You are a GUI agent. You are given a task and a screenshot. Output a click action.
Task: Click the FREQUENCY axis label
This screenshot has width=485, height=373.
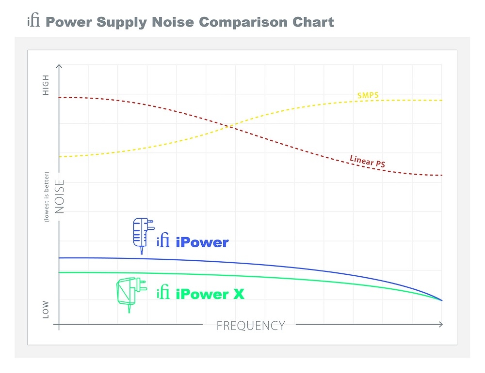251,326
